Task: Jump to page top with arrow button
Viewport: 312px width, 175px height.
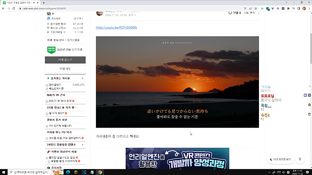Action: pyautogui.click(x=300, y=159)
